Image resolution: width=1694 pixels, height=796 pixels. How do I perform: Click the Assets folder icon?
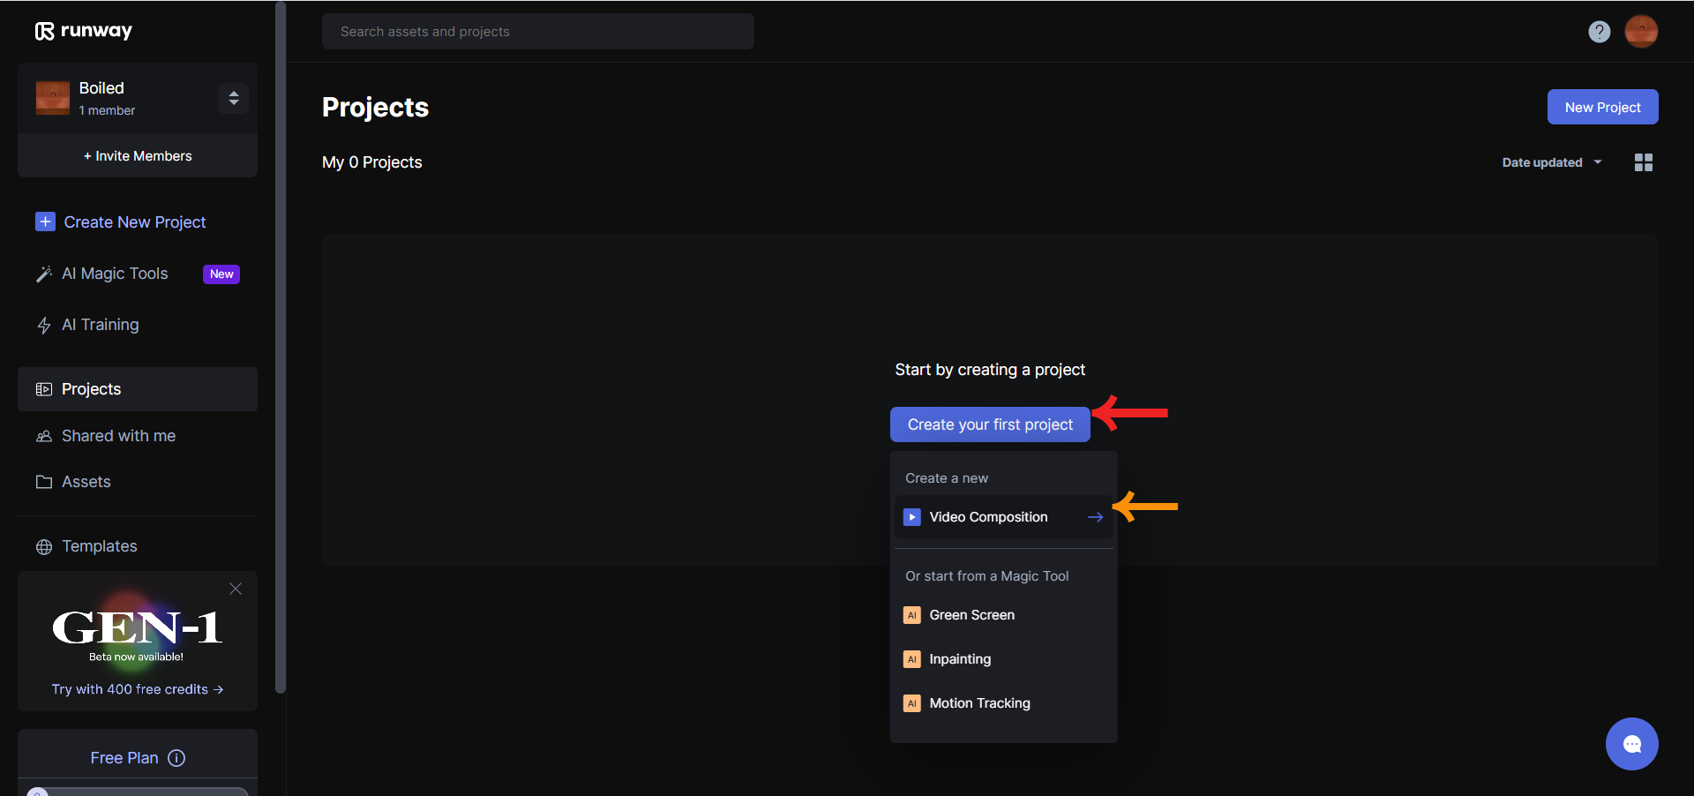click(44, 482)
